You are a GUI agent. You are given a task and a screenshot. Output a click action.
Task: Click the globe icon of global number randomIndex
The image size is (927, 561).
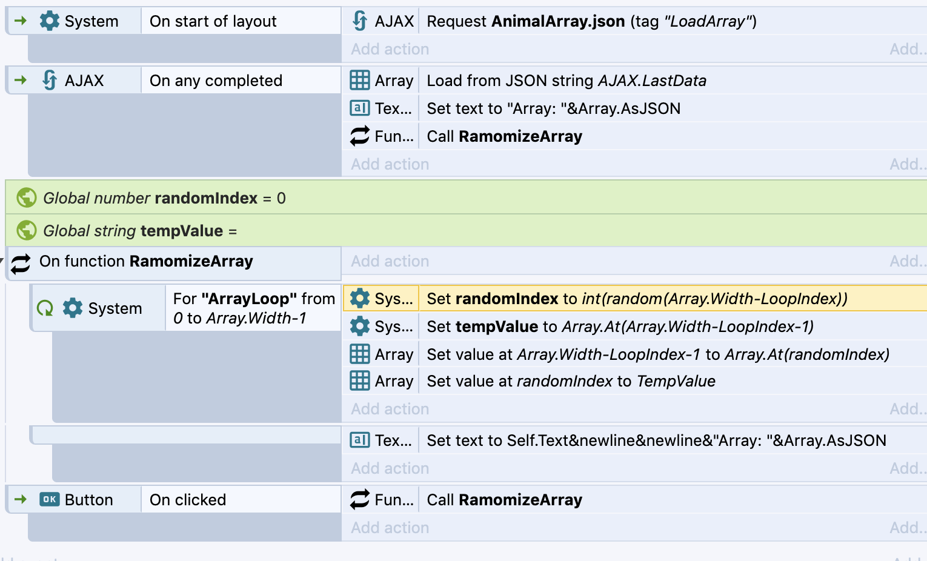(x=26, y=198)
